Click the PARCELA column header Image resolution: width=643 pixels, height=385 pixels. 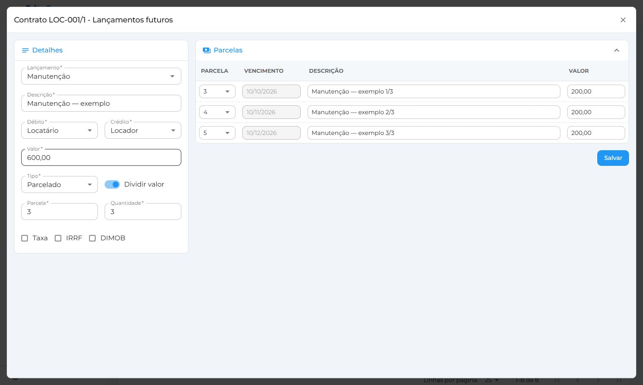(x=214, y=71)
